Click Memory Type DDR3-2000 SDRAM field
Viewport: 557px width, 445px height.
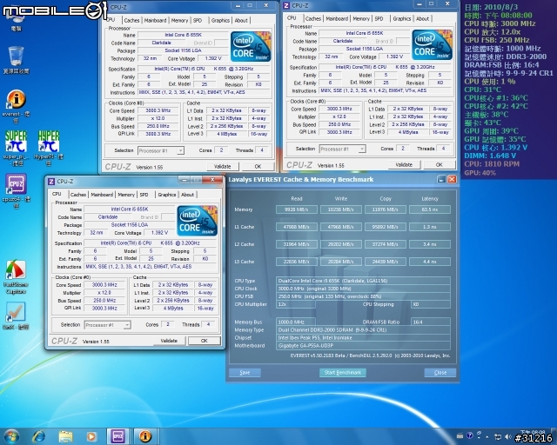tap(363, 329)
